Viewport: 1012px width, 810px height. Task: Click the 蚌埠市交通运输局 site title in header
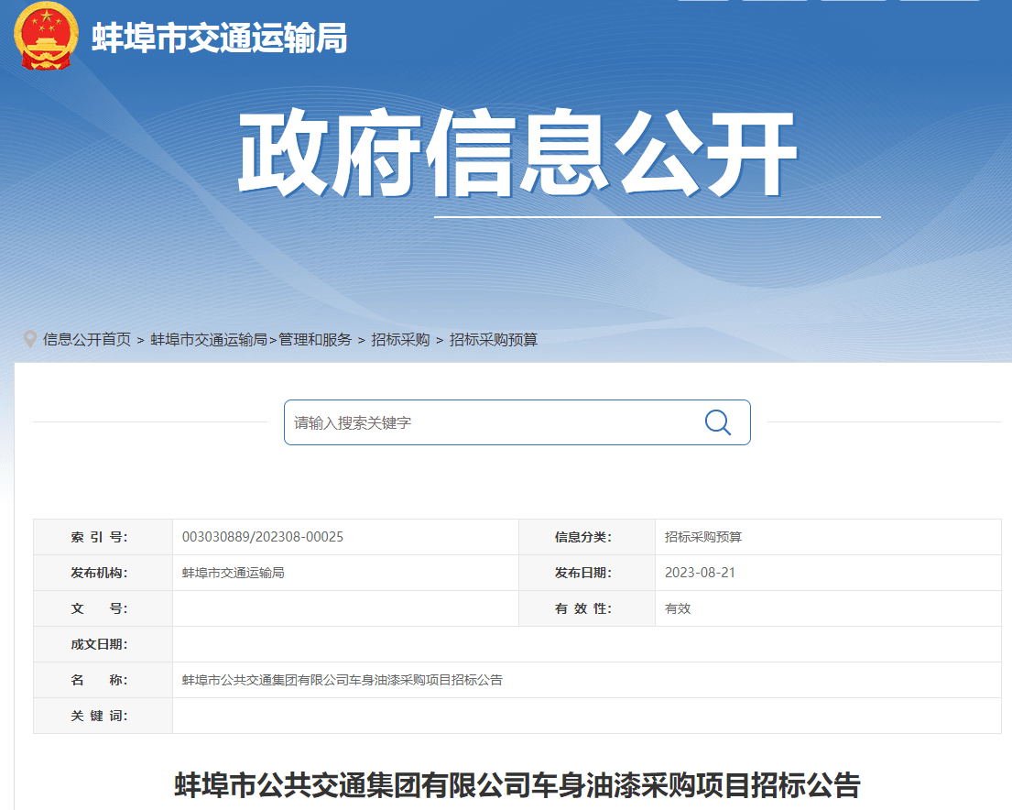click(220, 38)
